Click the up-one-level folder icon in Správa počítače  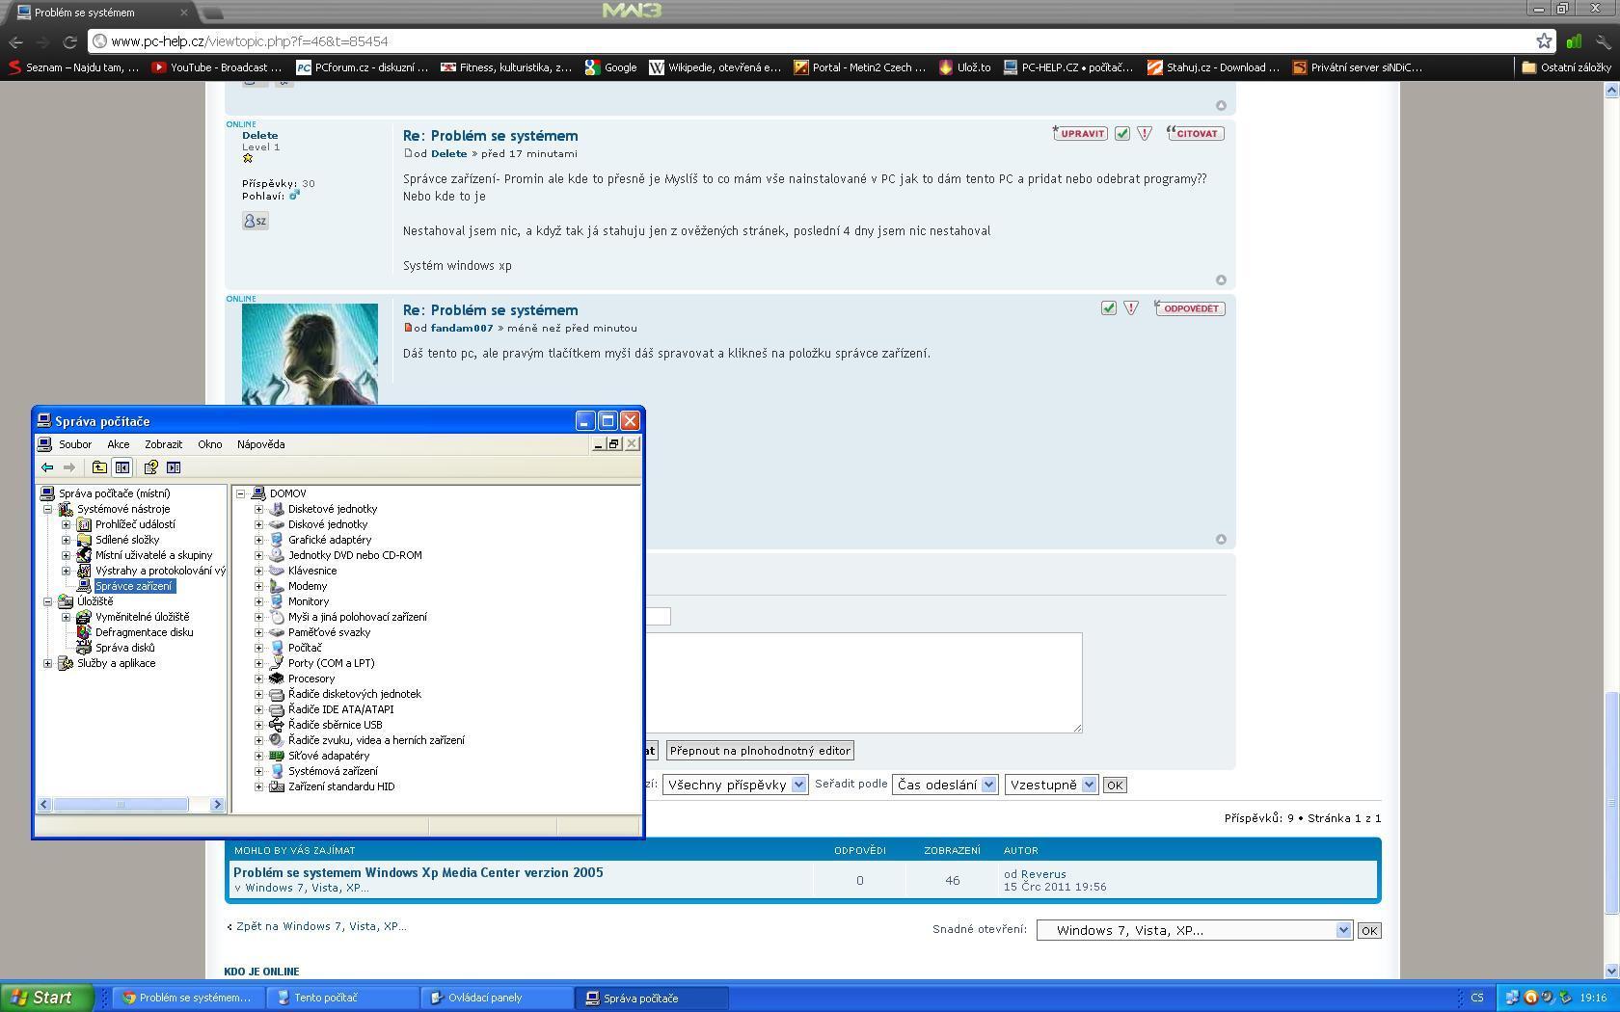point(99,467)
